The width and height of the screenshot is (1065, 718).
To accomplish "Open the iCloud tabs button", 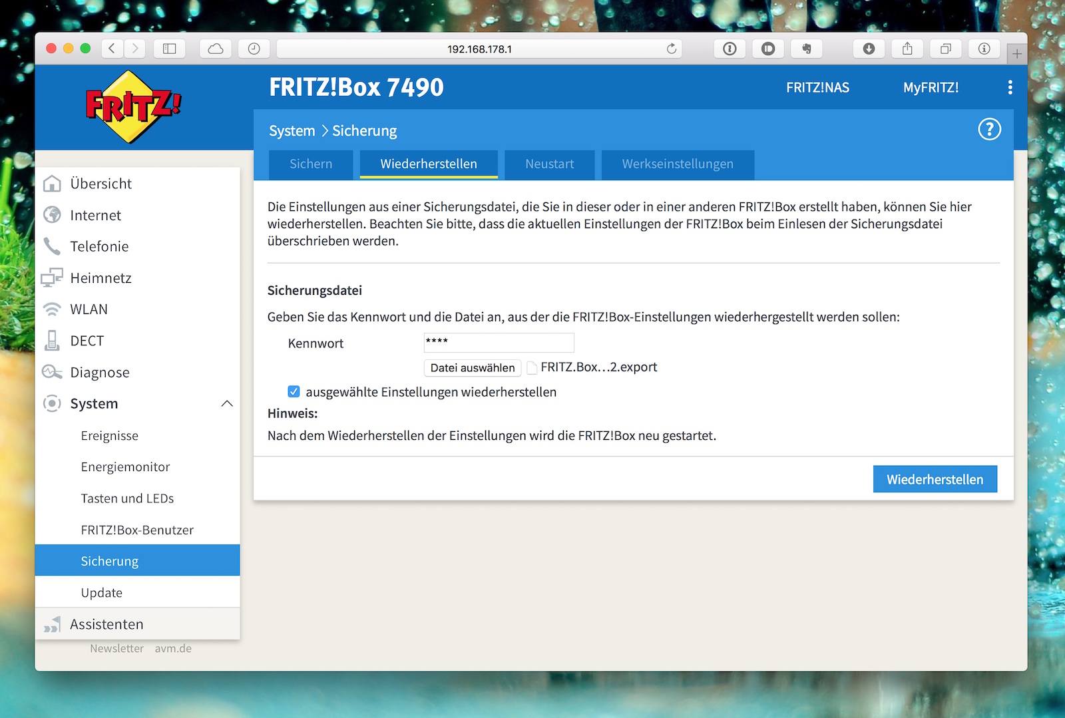I will (216, 49).
